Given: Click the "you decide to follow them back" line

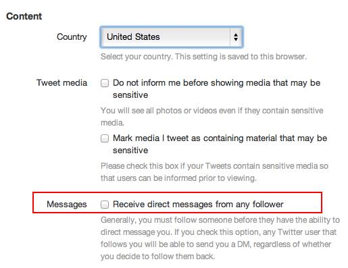Looking at the screenshot, I should pyautogui.click(x=157, y=257).
